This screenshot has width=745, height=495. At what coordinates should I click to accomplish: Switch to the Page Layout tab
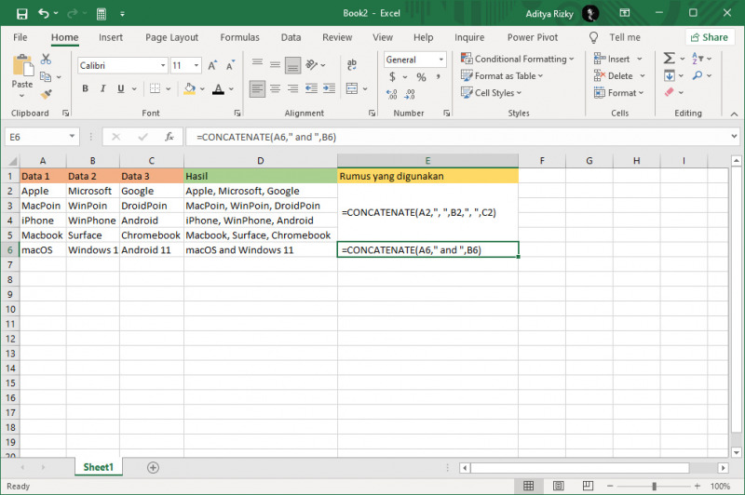pyautogui.click(x=171, y=37)
